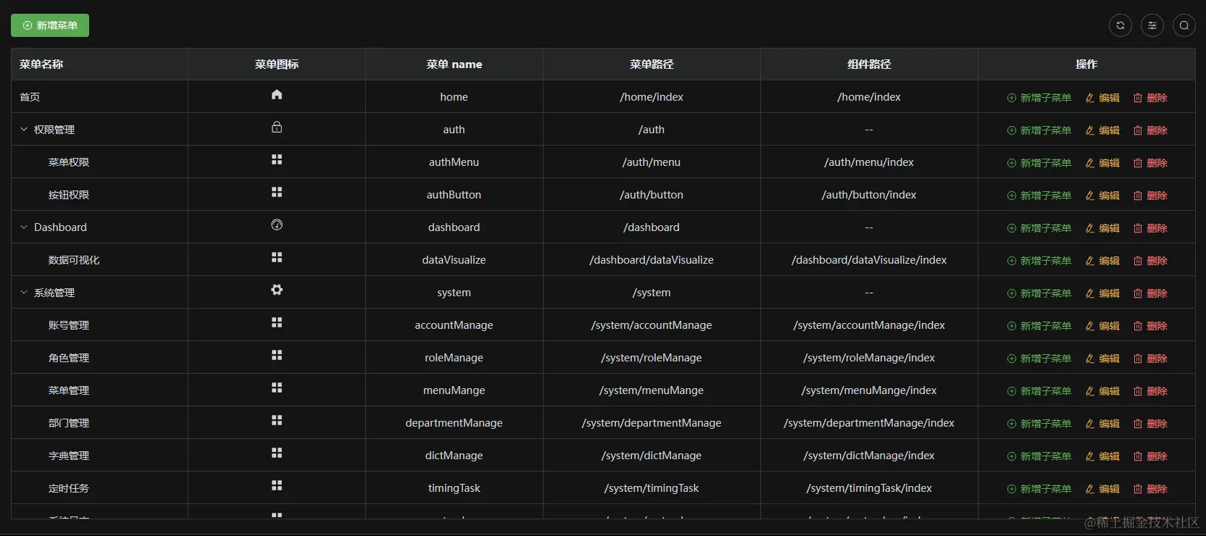Click the grid icon in 字典管理 row
The image size is (1206, 536).
(277, 453)
